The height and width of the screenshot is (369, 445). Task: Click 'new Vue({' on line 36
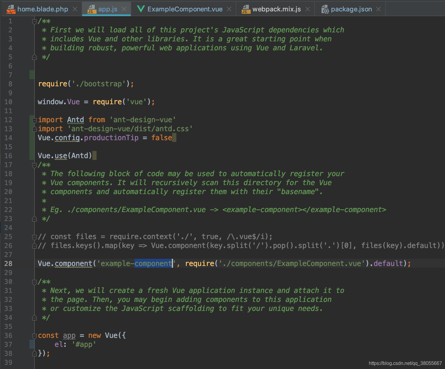tap(107, 335)
